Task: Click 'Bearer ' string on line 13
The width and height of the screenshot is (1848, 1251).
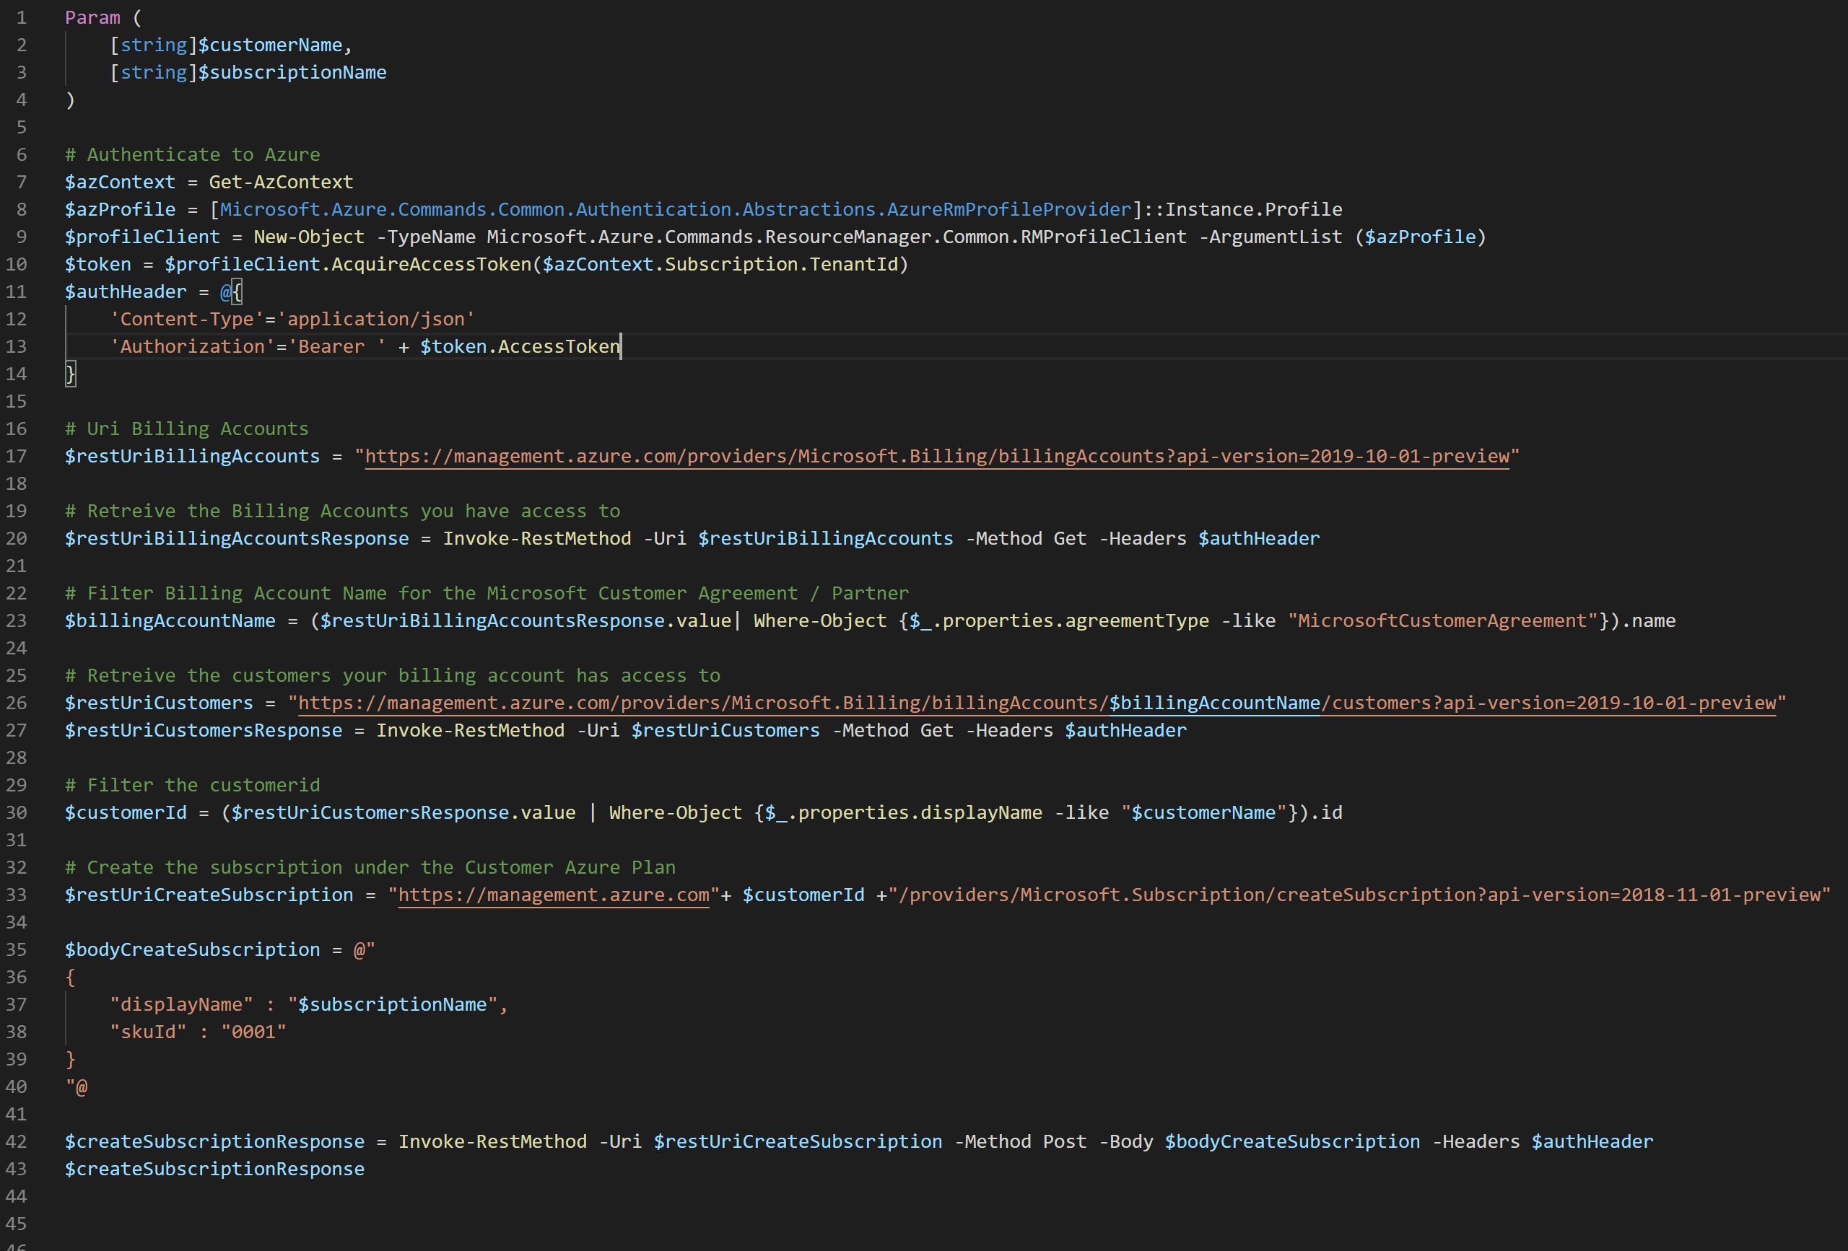Action: pos(337,346)
